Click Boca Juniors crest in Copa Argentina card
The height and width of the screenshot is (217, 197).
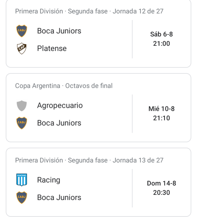(22, 123)
